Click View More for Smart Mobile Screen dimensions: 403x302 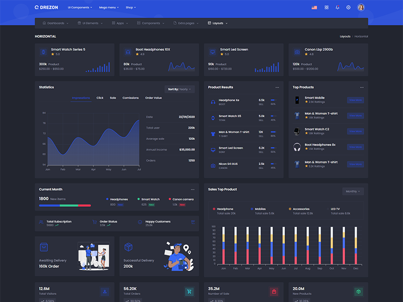coord(355,100)
